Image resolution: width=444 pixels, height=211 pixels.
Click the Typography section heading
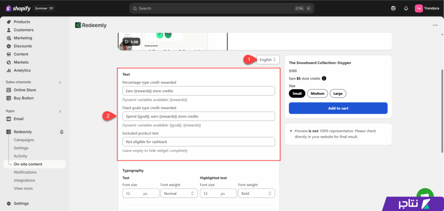[133, 171]
